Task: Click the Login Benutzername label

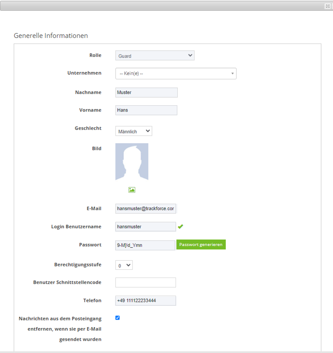Action: click(x=76, y=226)
